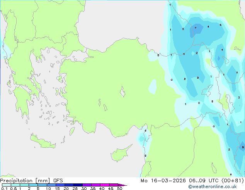The image size is (245, 190).
Task: Select the 35–40 mm legend color swatch
Action: pyautogui.click(x=95, y=185)
